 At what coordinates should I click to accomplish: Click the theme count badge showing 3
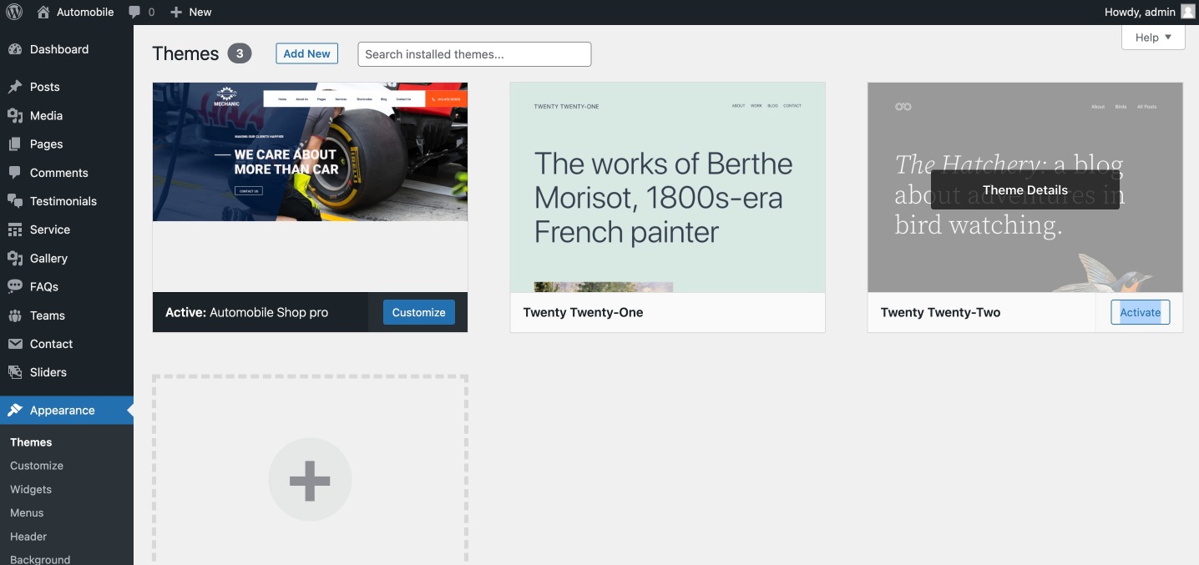click(240, 53)
